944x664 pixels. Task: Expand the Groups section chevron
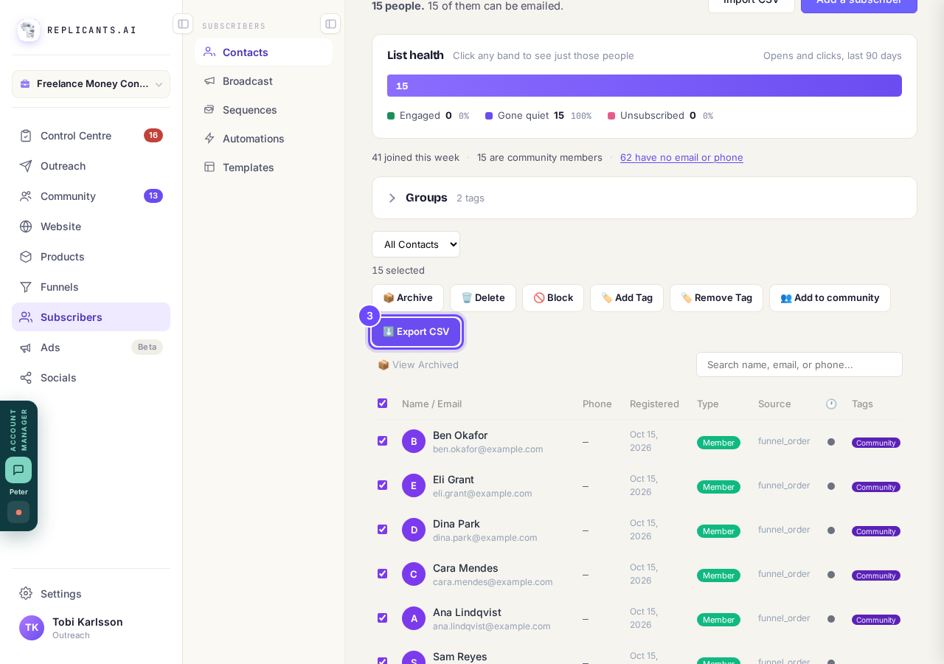(x=392, y=198)
